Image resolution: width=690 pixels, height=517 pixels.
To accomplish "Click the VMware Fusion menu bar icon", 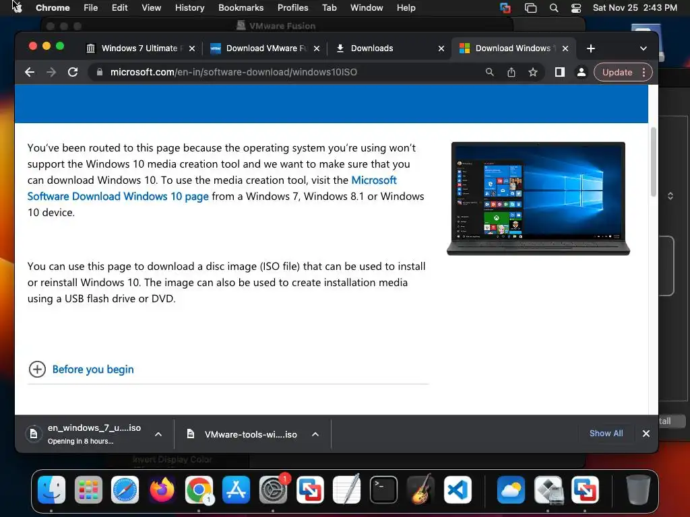I will point(505,8).
